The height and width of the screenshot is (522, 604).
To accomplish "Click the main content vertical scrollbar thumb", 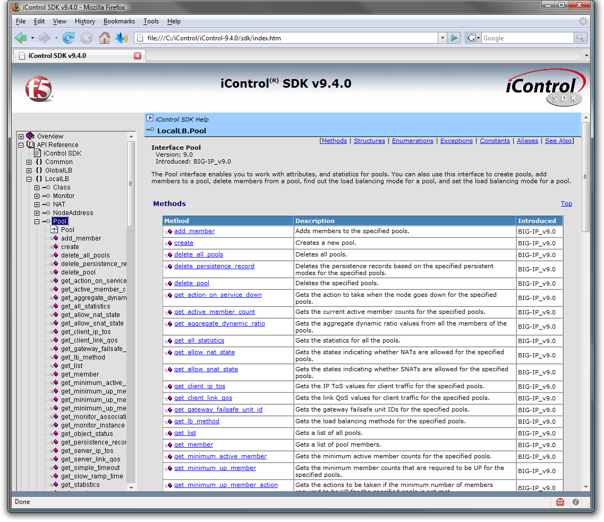I will [585, 177].
